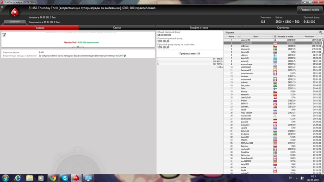The image size is (324, 182).
Task: Click the Russia flag beside Pressor
Action: click(x=275, y=101)
